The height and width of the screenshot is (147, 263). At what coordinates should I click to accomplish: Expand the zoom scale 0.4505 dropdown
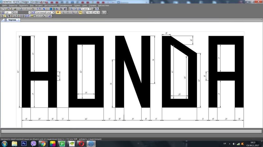coord(90,9)
